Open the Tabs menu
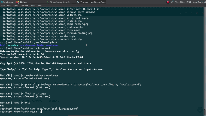 pos(33,5)
